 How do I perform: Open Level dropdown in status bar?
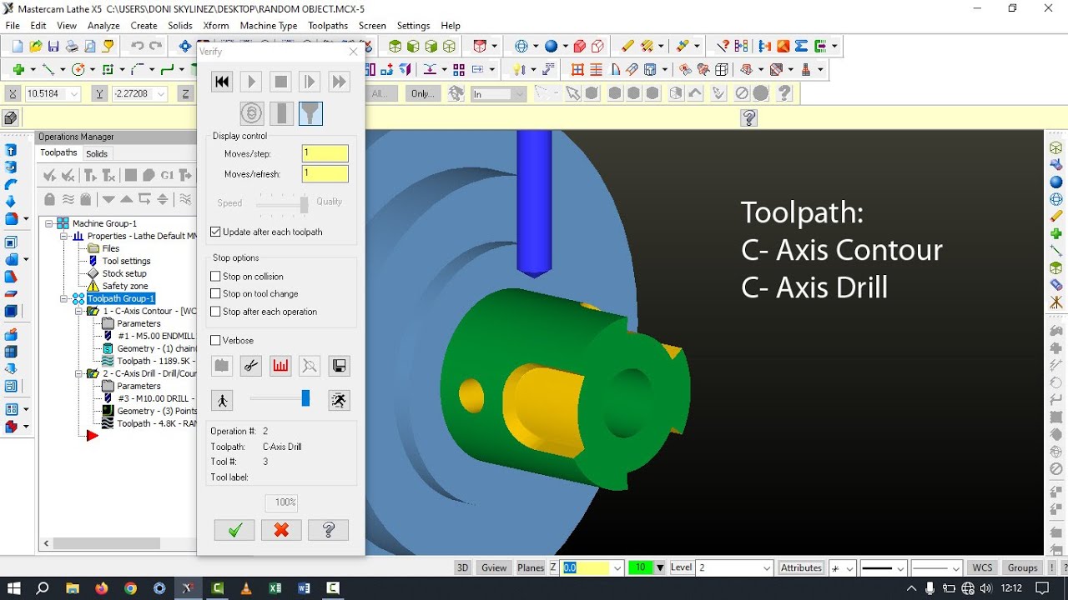(x=767, y=568)
